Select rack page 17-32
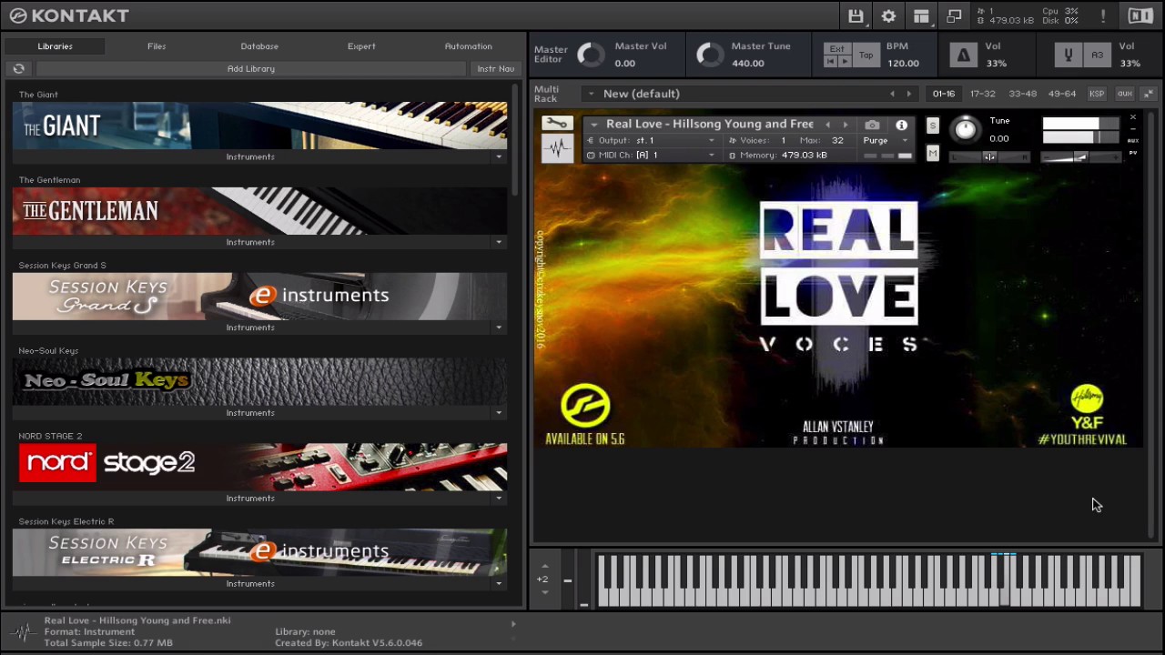Image resolution: width=1165 pixels, height=655 pixels. (x=982, y=94)
